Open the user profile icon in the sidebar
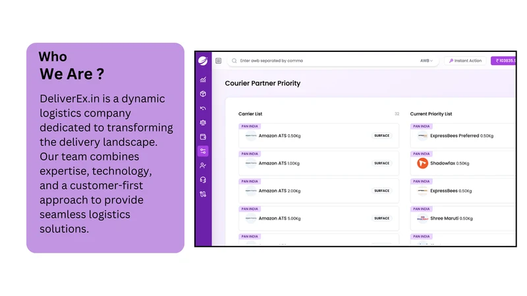The image size is (527, 296). (203, 166)
